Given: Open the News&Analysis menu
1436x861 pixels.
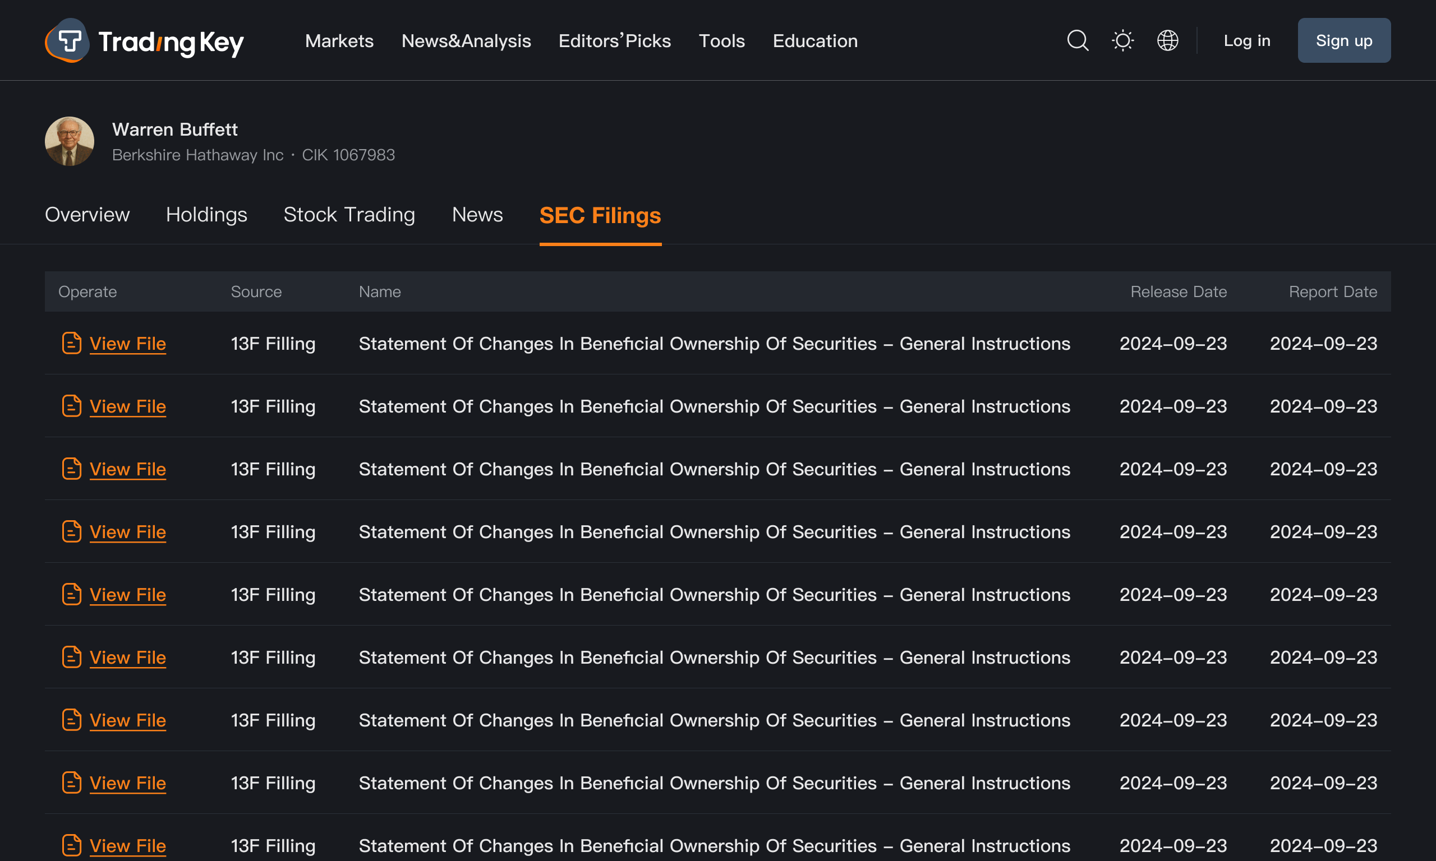Looking at the screenshot, I should coord(466,40).
